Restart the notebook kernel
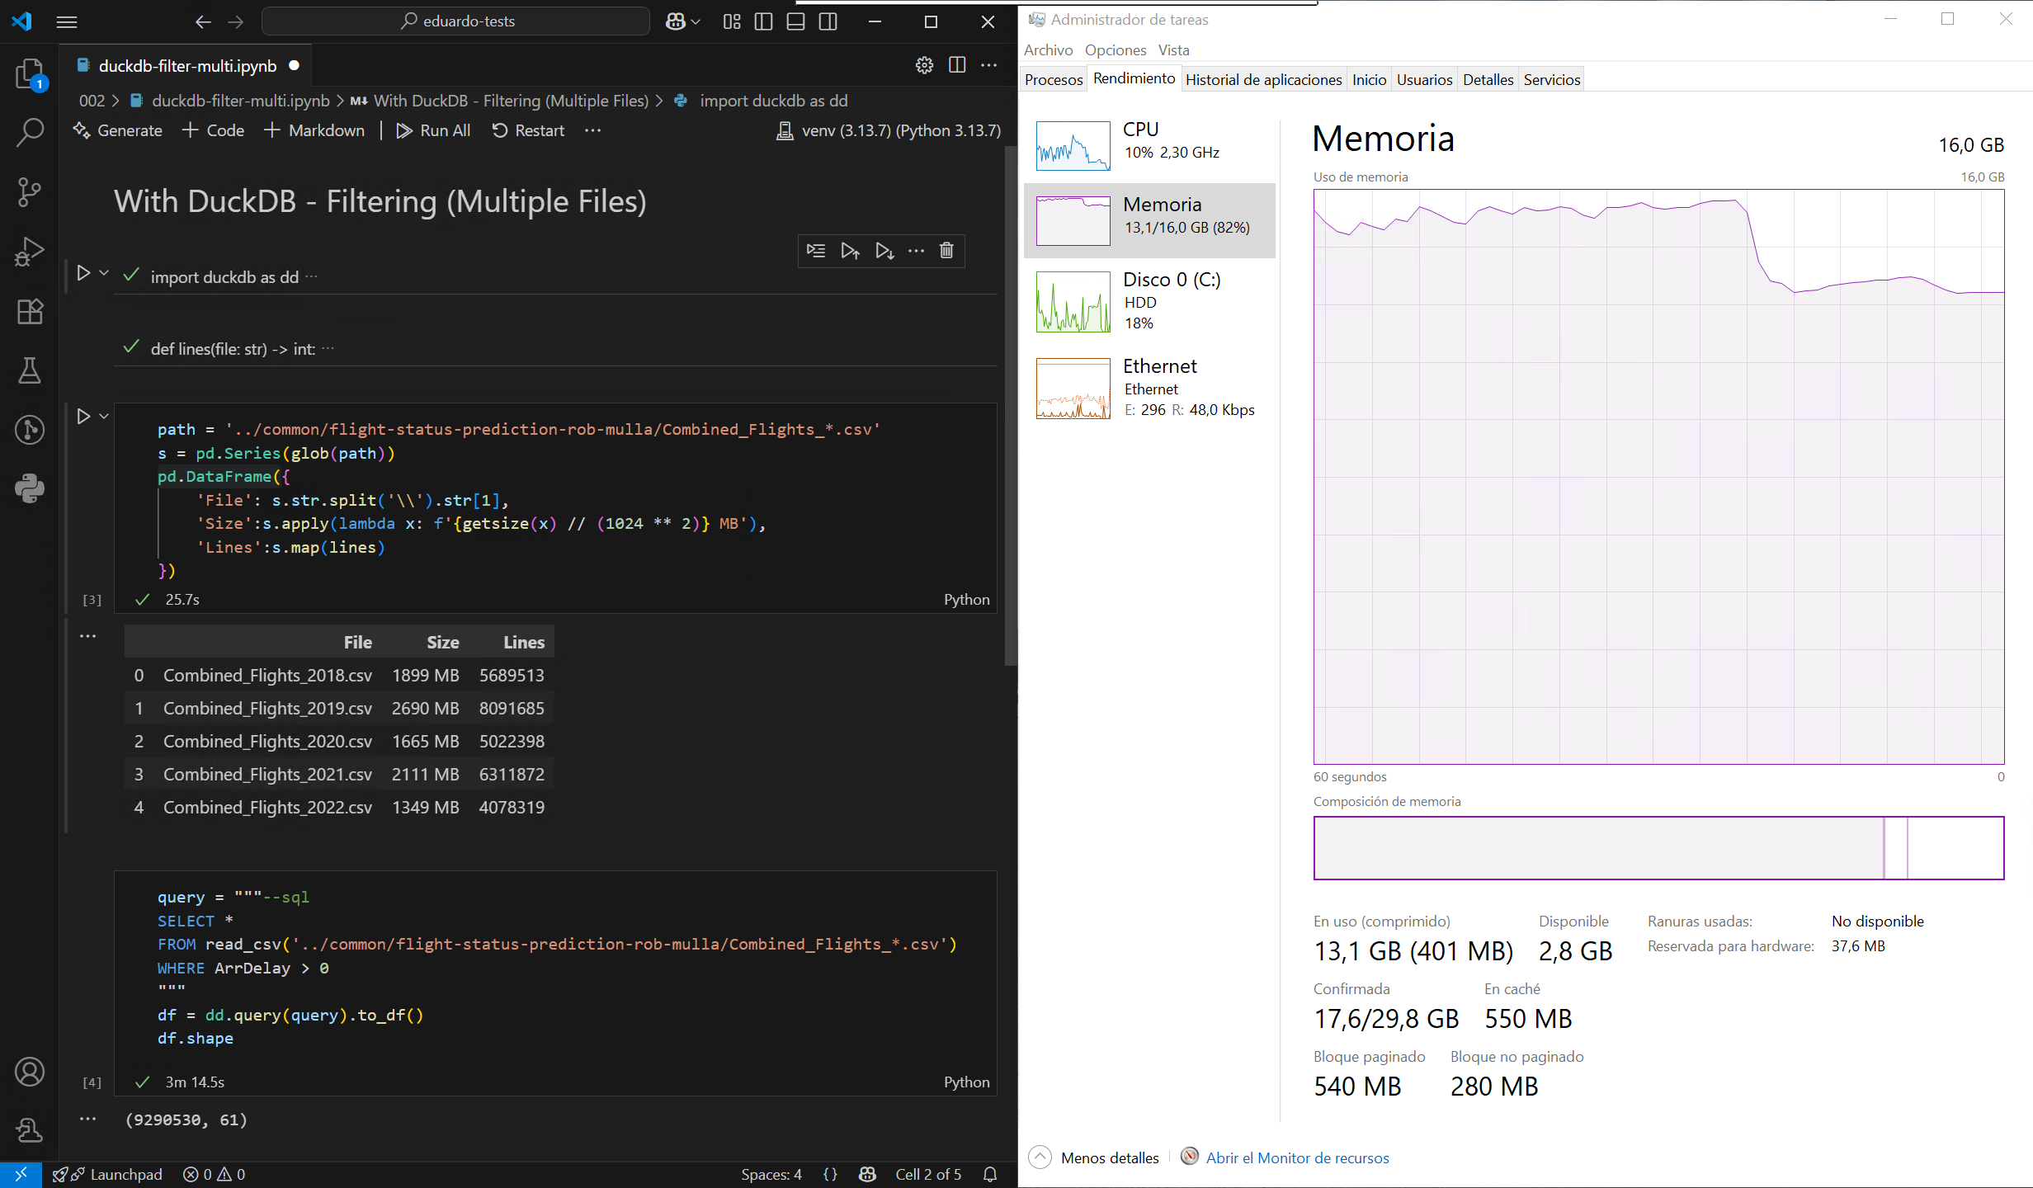Viewport: 2033px width, 1188px height. point(527,130)
